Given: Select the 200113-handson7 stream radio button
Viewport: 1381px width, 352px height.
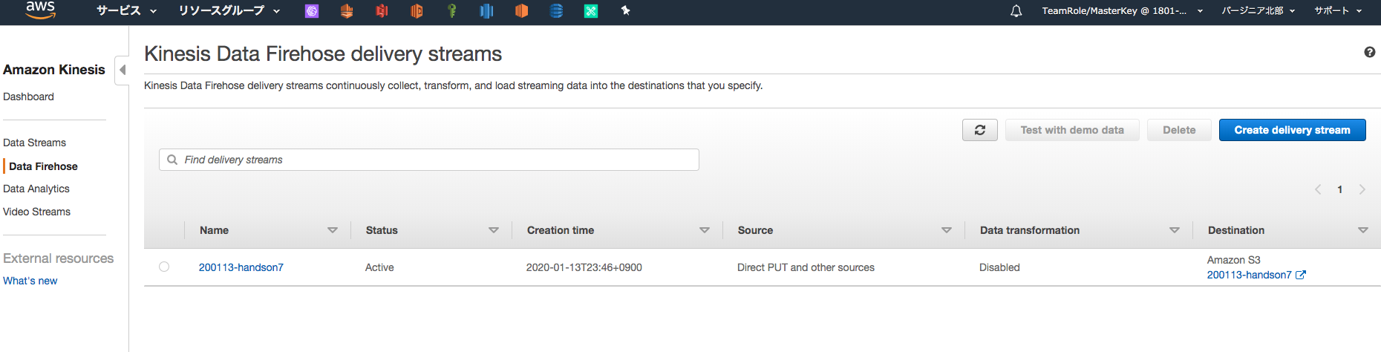Looking at the screenshot, I should [x=164, y=267].
